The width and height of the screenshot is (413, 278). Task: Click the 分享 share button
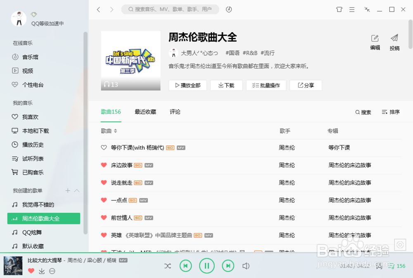[306, 85]
